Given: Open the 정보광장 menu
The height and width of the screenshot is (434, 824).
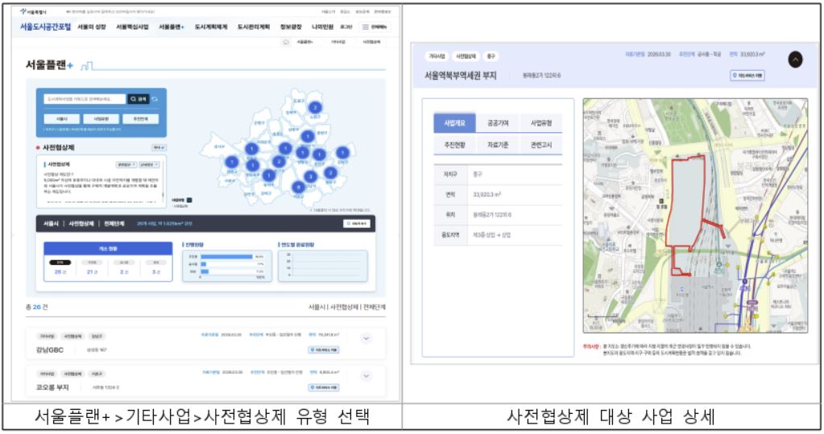Looking at the screenshot, I should 291,27.
